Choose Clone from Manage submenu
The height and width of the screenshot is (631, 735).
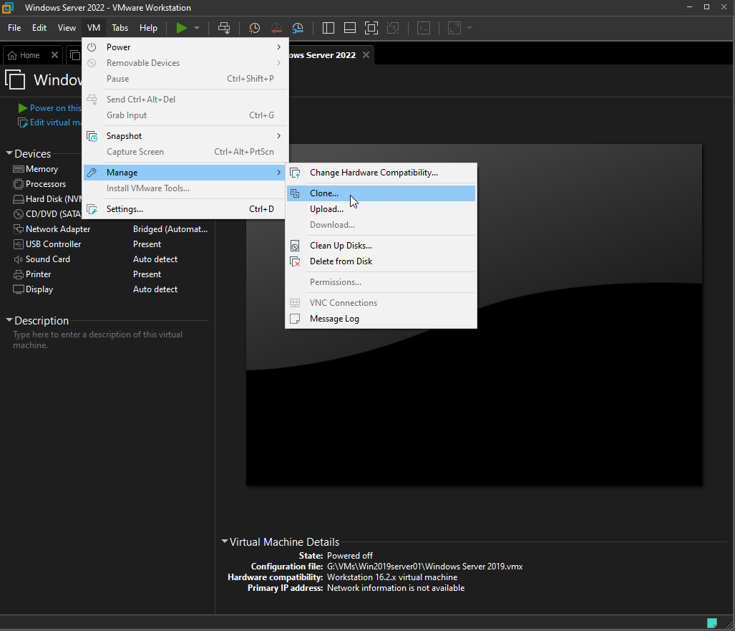point(381,193)
